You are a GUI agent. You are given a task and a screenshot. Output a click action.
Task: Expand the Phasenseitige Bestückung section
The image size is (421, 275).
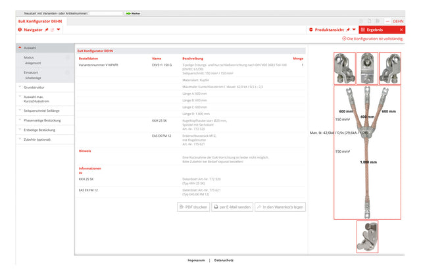point(45,120)
